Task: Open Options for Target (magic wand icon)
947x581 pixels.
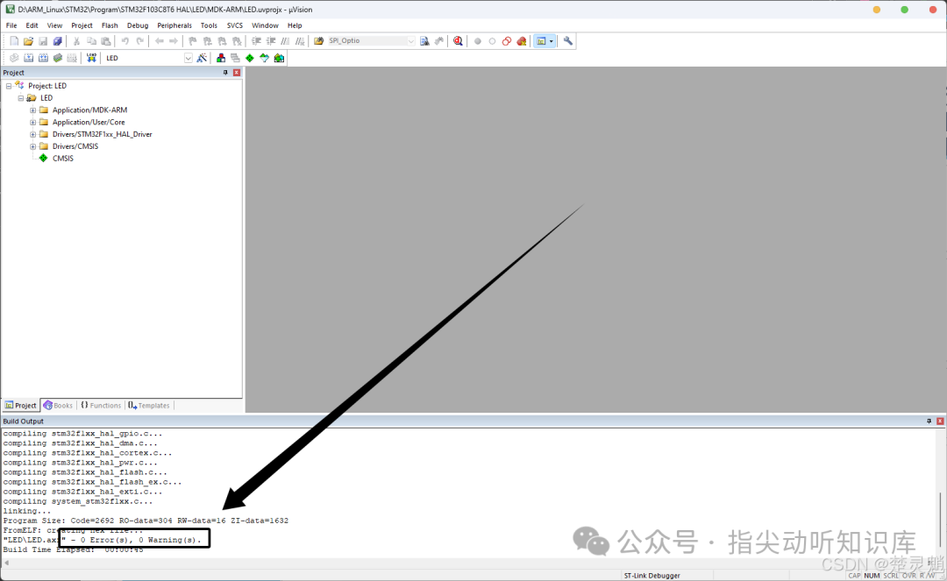Action: click(203, 58)
